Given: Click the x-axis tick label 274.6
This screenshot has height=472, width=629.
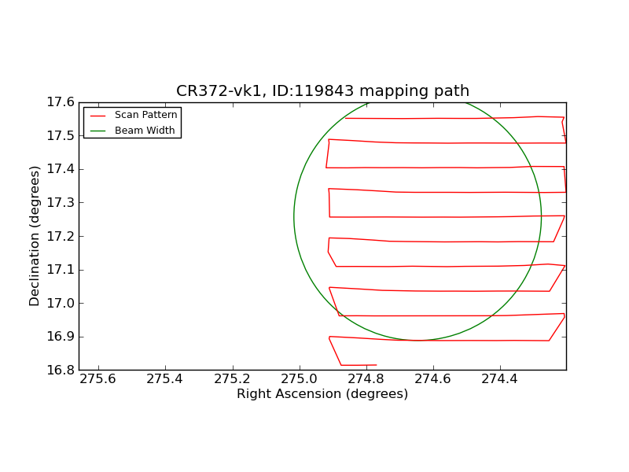Looking at the screenshot, I should click(x=433, y=379).
